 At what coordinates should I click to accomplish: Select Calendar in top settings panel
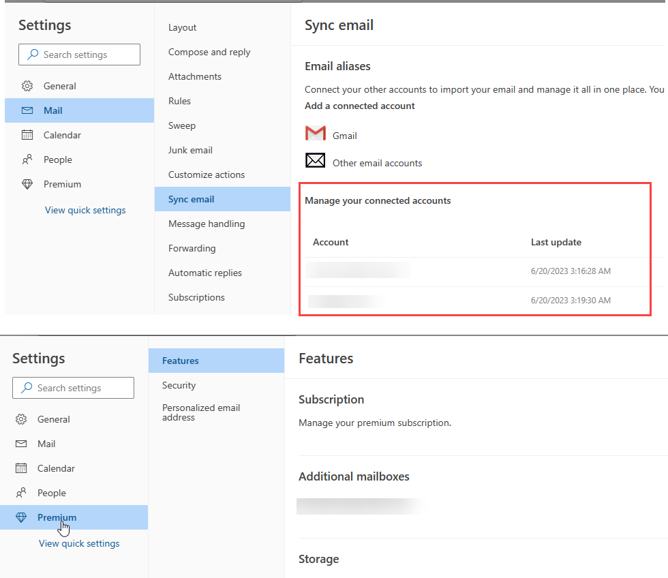(x=62, y=135)
